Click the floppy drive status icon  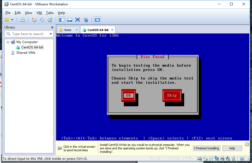[211, 158]
